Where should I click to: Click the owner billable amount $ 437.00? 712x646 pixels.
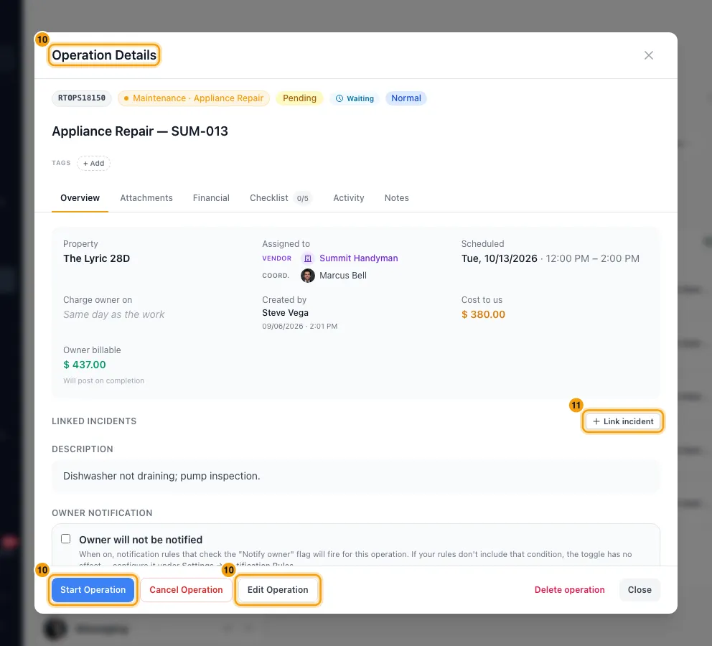[85, 365]
